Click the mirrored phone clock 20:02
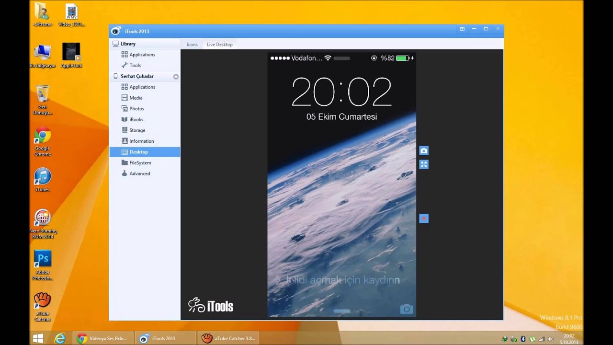 point(341,92)
